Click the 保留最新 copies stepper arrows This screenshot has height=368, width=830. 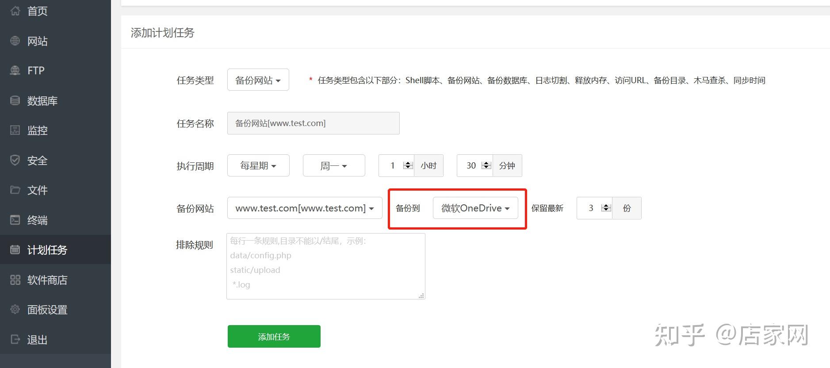click(606, 208)
